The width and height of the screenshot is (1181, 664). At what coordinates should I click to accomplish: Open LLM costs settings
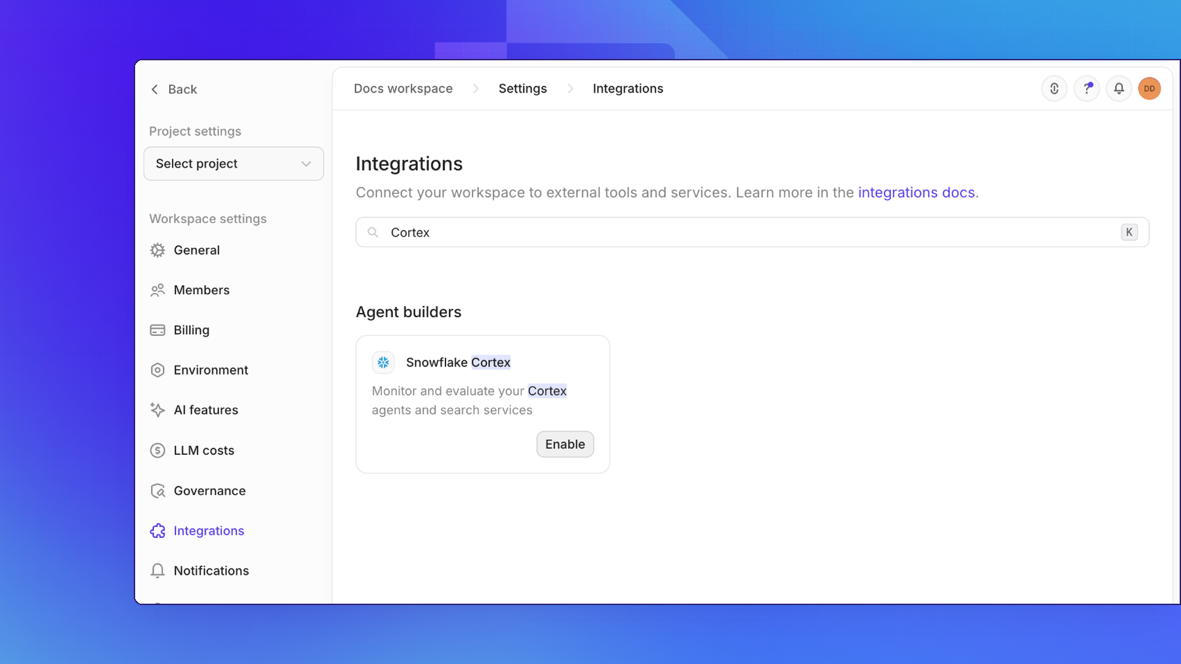[x=203, y=451]
